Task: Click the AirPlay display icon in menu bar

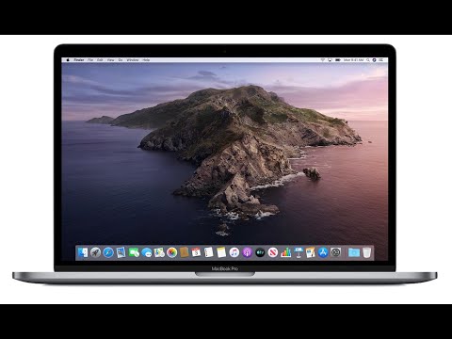Action: click(330, 59)
